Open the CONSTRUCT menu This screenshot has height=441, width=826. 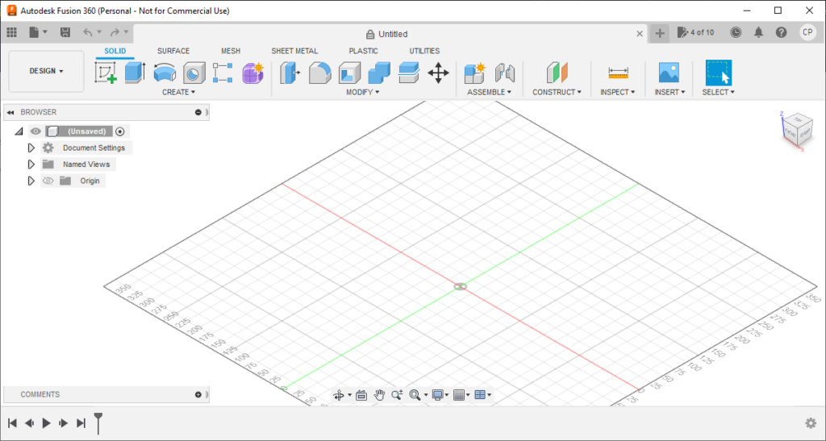557,92
